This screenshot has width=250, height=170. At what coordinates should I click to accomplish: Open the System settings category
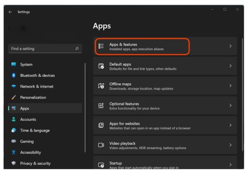click(45, 65)
